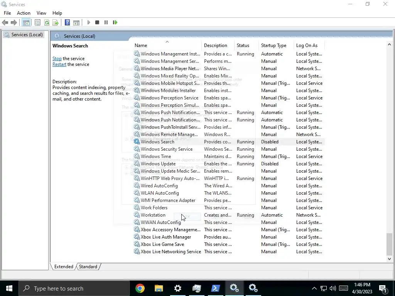Toggle Show/Hide Console Tree toolbar icon
The height and width of the screenshot is (296, 395).
[x=26, y=22]
